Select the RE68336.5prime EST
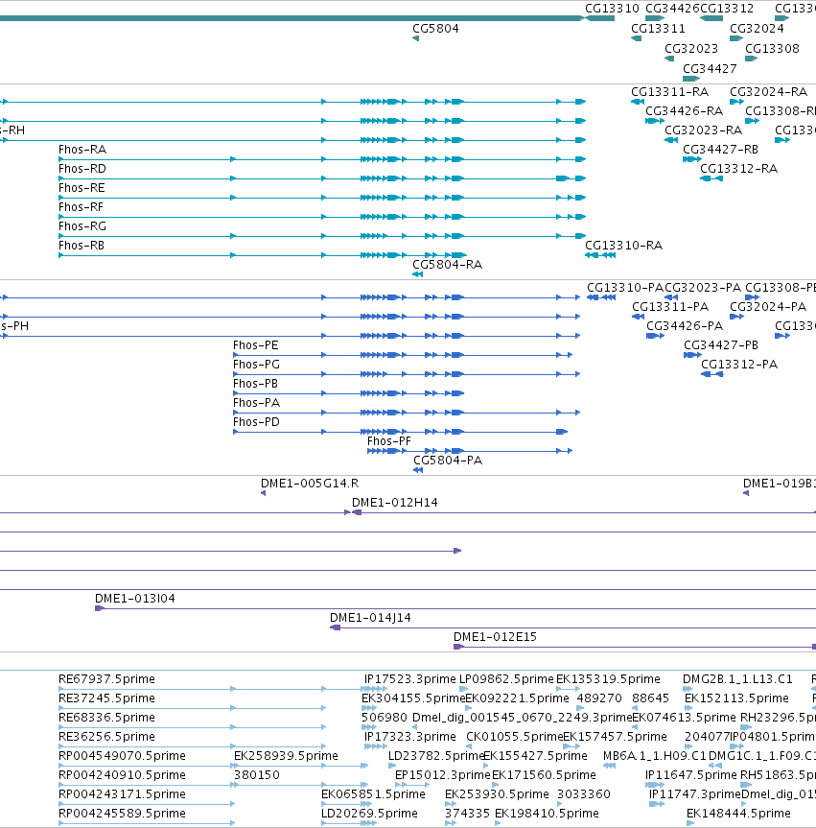This screenshot has height=828, width=816. point(192,727)
